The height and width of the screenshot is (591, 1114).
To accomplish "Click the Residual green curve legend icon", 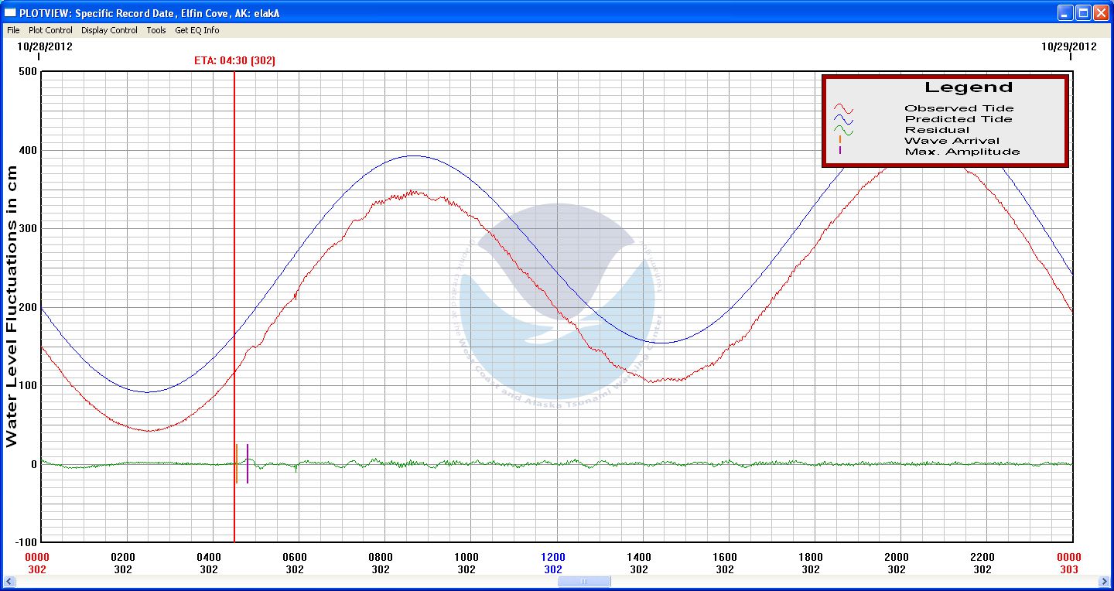I will click(x=843, y=131).
